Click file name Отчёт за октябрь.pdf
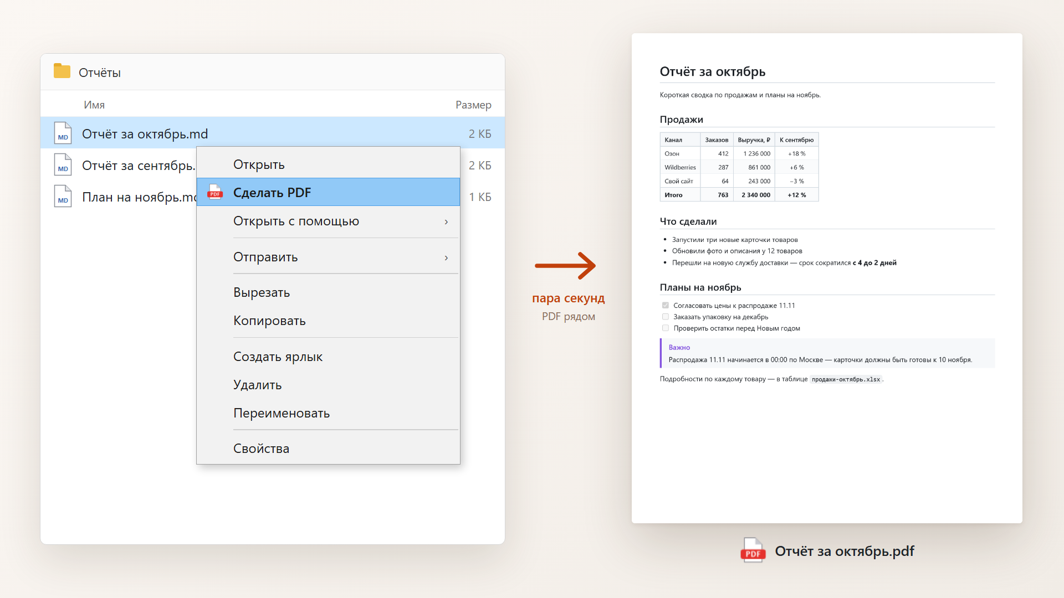1064x598 pixels. [x=845, y=551]
